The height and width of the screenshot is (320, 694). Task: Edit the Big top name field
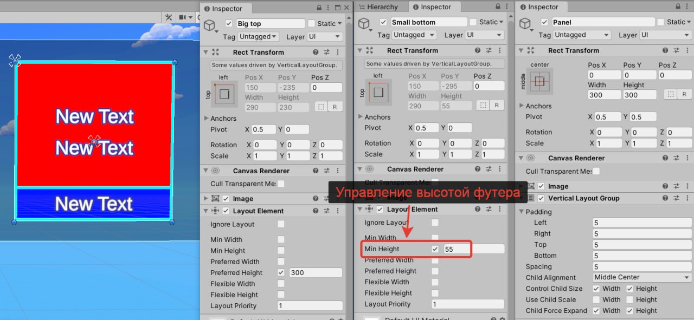(x=271, y=24)
